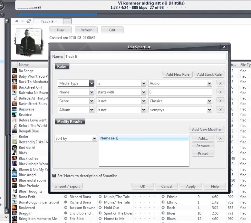Image resolution: width=251 pixels, height=223 pixels.
Task: Click Add Stock Rule button
Action: [x=209, y=74]
